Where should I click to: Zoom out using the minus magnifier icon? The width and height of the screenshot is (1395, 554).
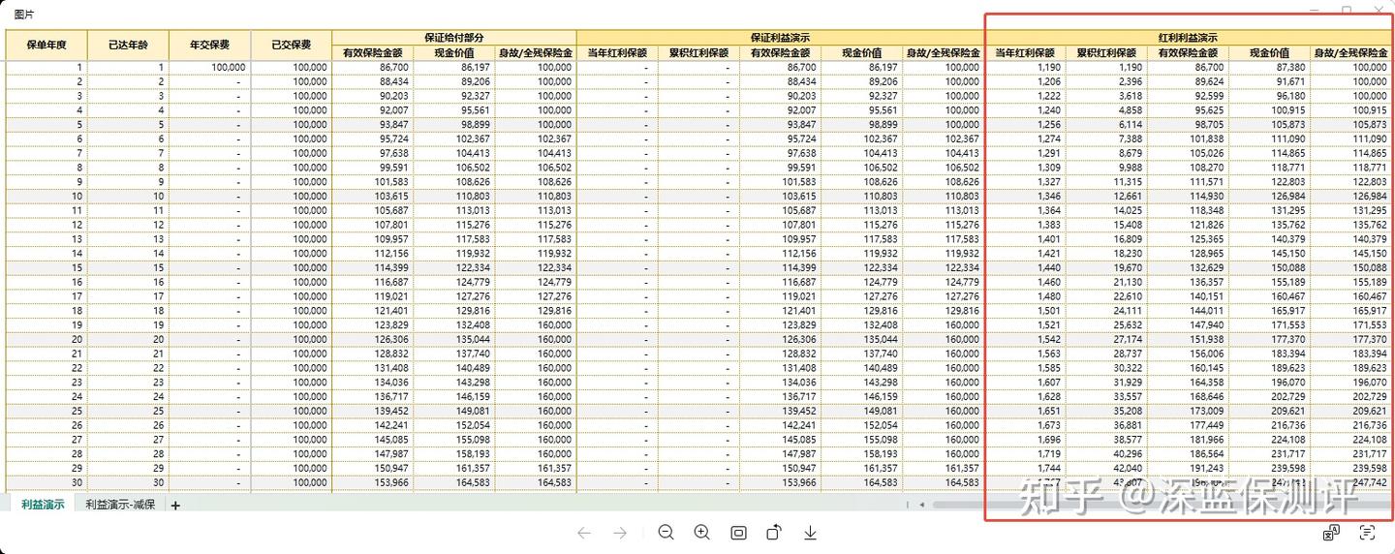(666, 533)
